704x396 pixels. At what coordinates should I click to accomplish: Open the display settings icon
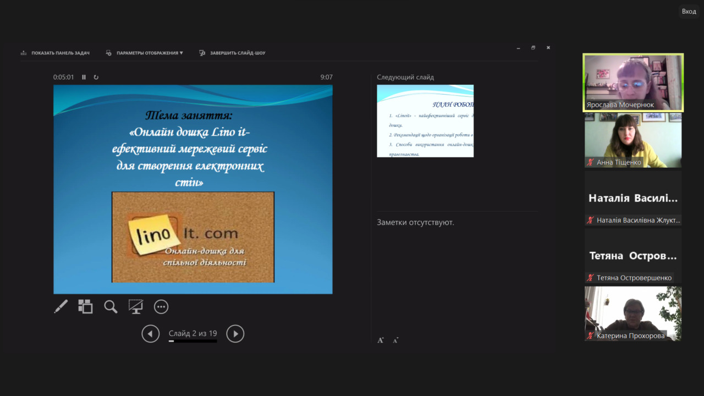pyautogui.click(x=109, y=53)
